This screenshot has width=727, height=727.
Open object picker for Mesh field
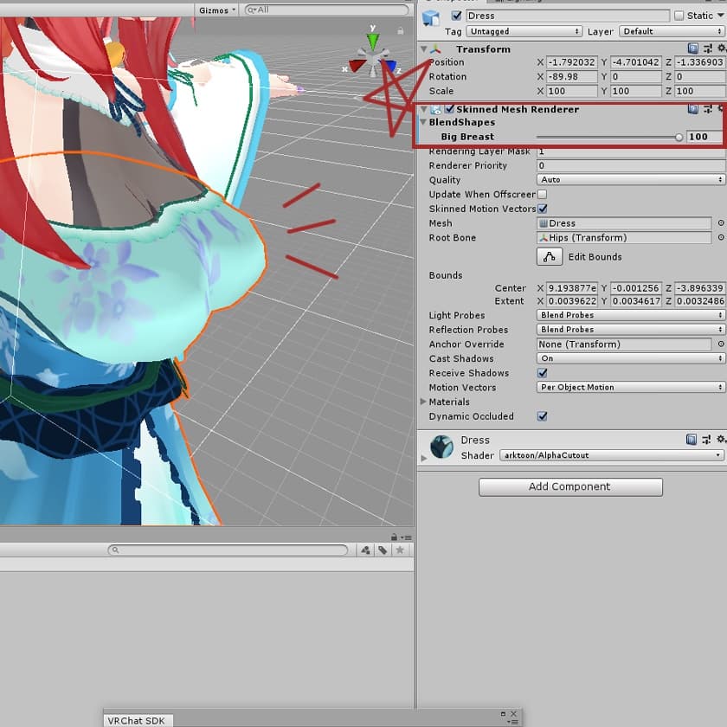(x=720, y=223)
